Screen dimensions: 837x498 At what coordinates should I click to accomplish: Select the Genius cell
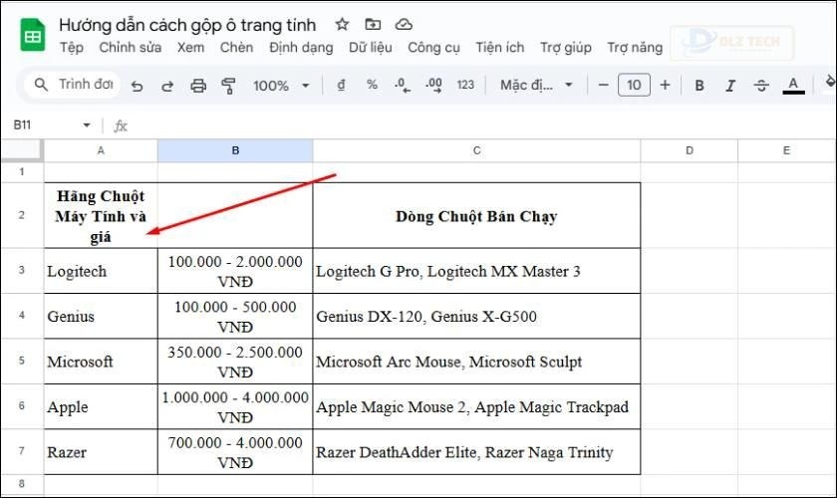[101, 316]
